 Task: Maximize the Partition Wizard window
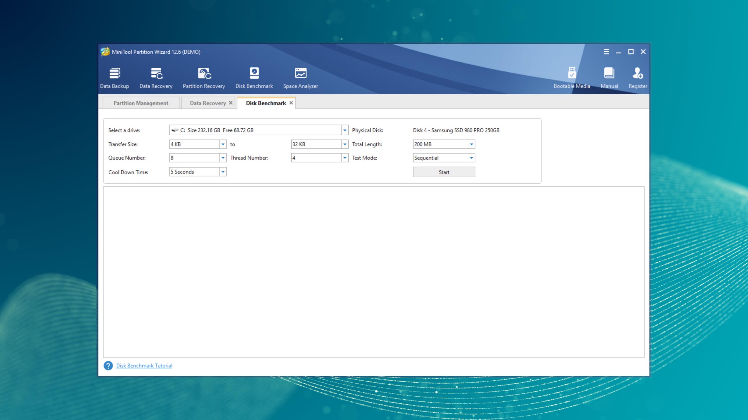click(631, 52)
